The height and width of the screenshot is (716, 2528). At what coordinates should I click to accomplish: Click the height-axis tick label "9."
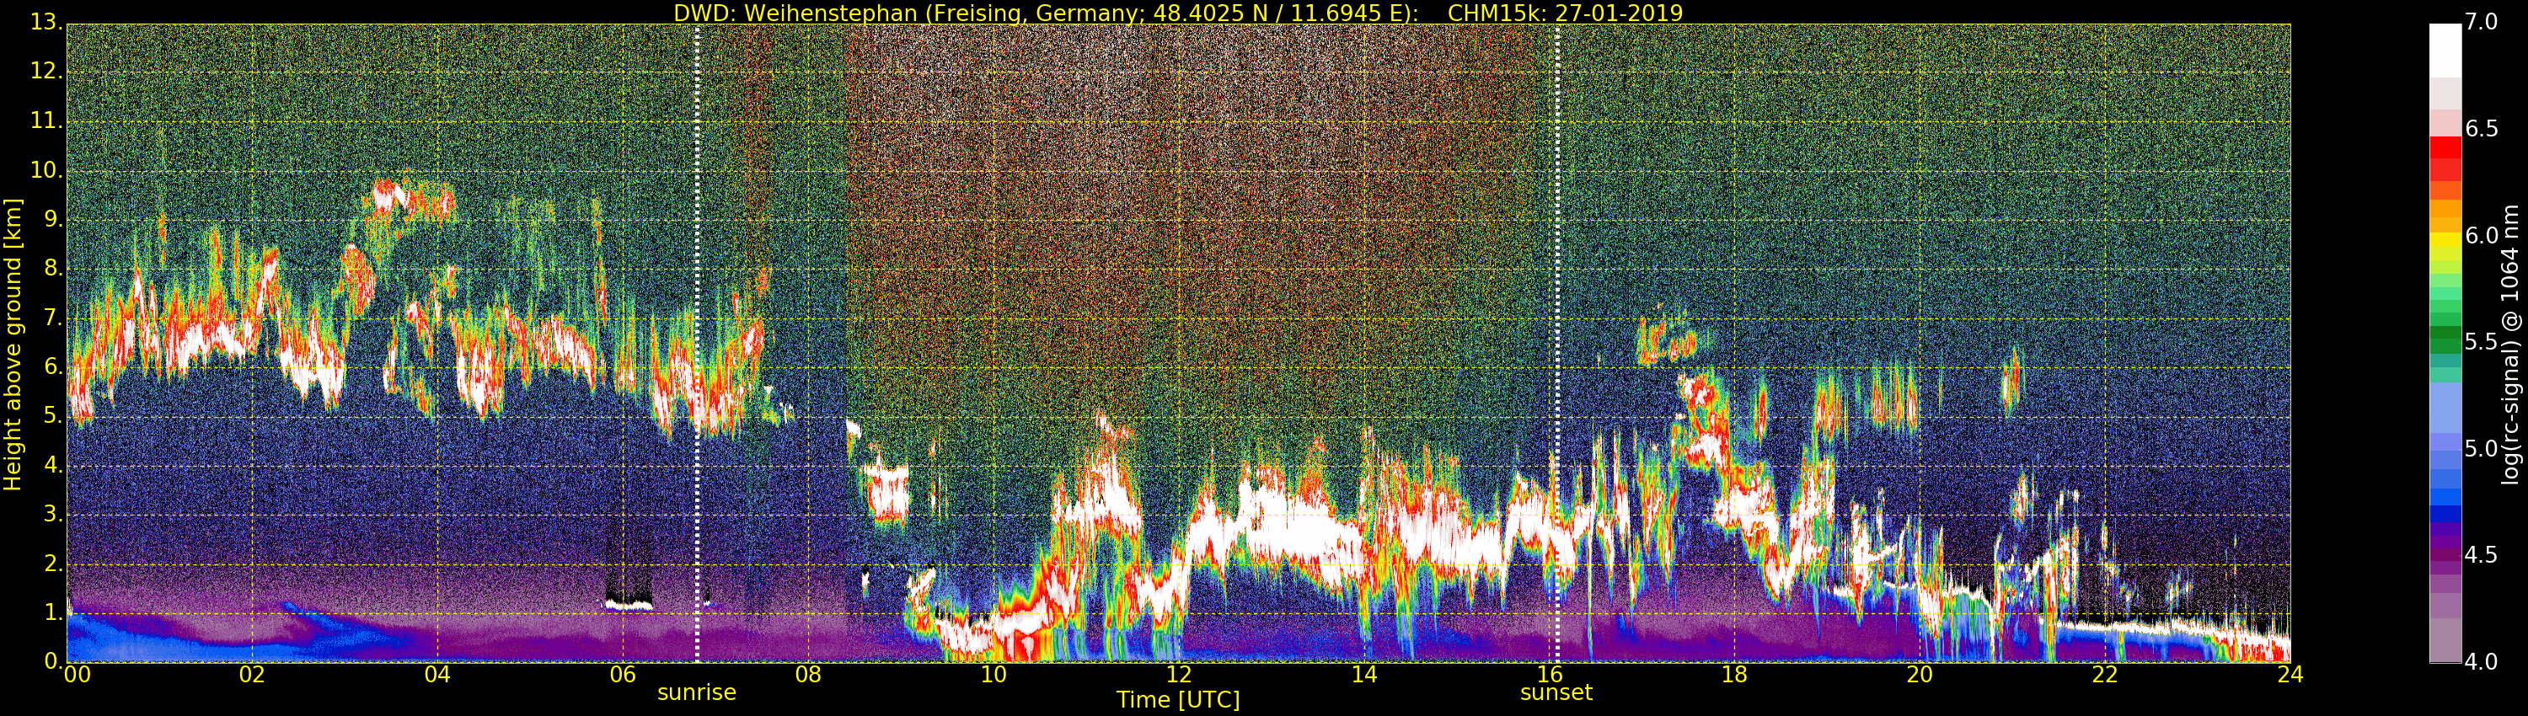click(52, 219)
